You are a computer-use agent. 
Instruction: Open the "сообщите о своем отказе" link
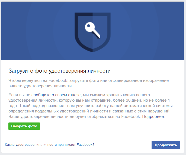tap(56, 95)
